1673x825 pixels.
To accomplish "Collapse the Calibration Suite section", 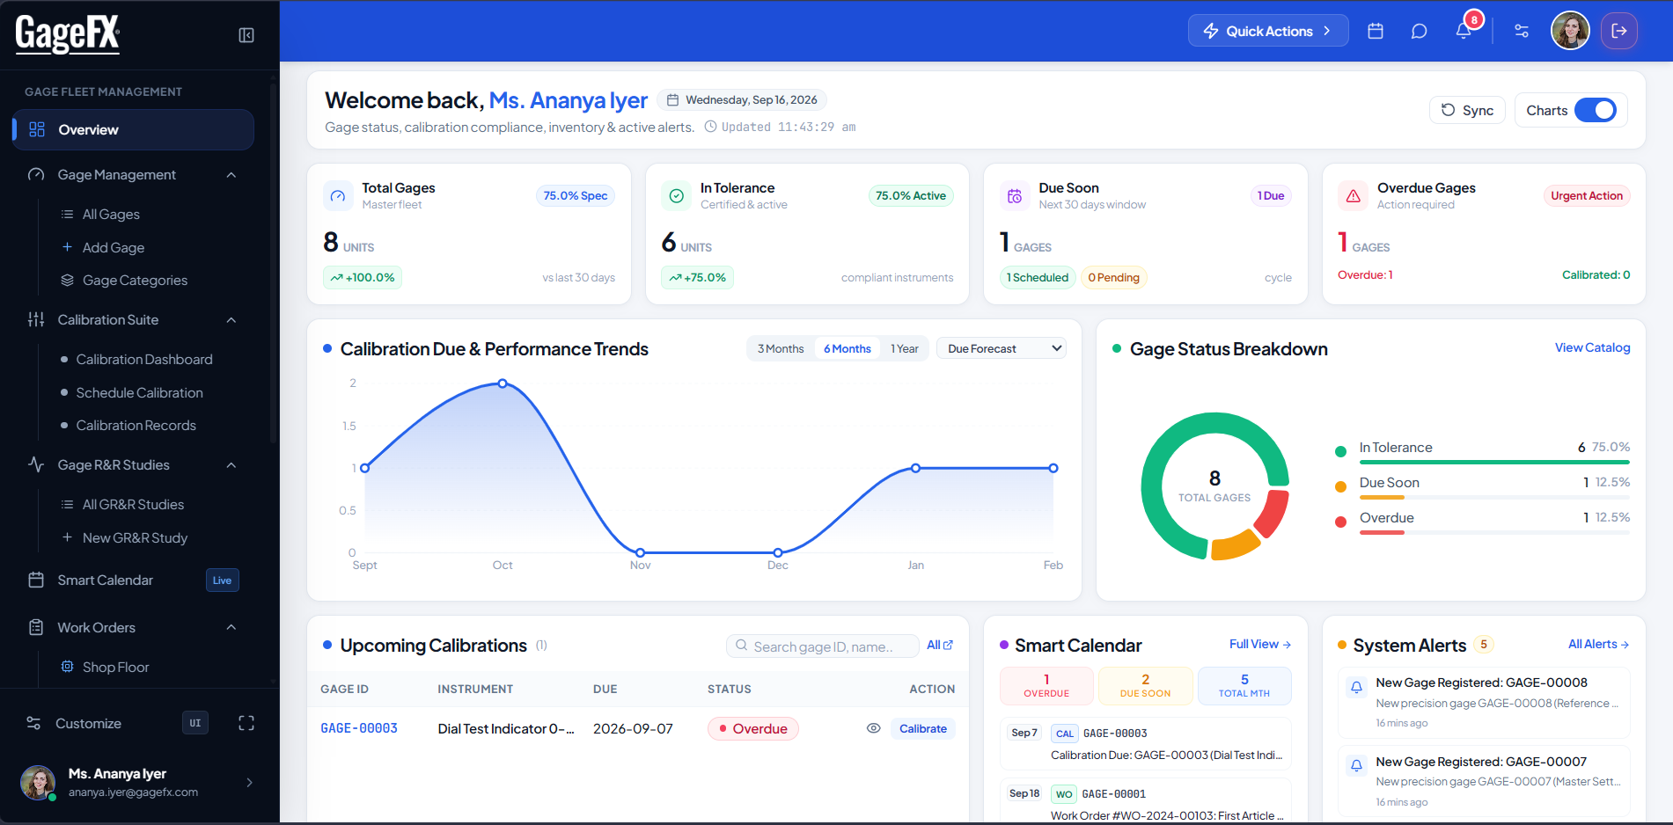I will [x=231, y=320].
